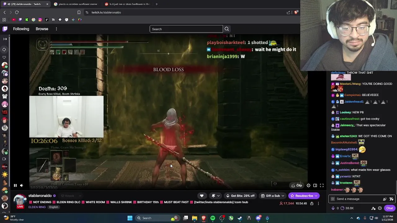This screenshot has height=223, width=397.
Task: Open the ELDEN RING category link
Action: [37, 207]
